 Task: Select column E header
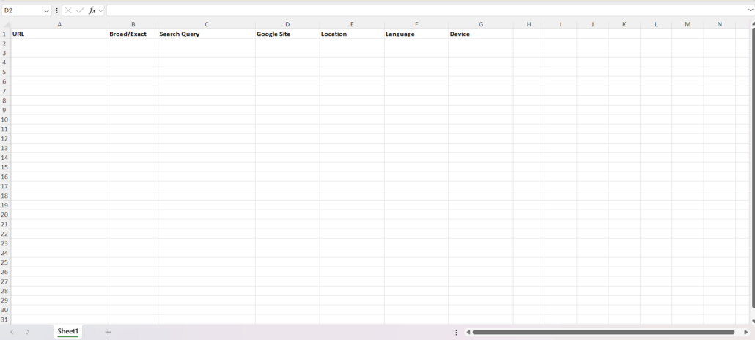tap(352, 24)
